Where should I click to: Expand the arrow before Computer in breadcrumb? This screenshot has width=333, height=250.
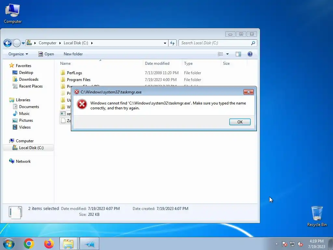pos(35,43)
